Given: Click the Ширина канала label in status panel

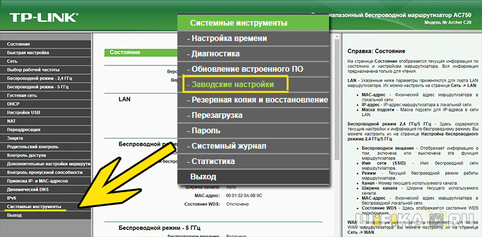Looking at the screenshot, I should point(202,187).
